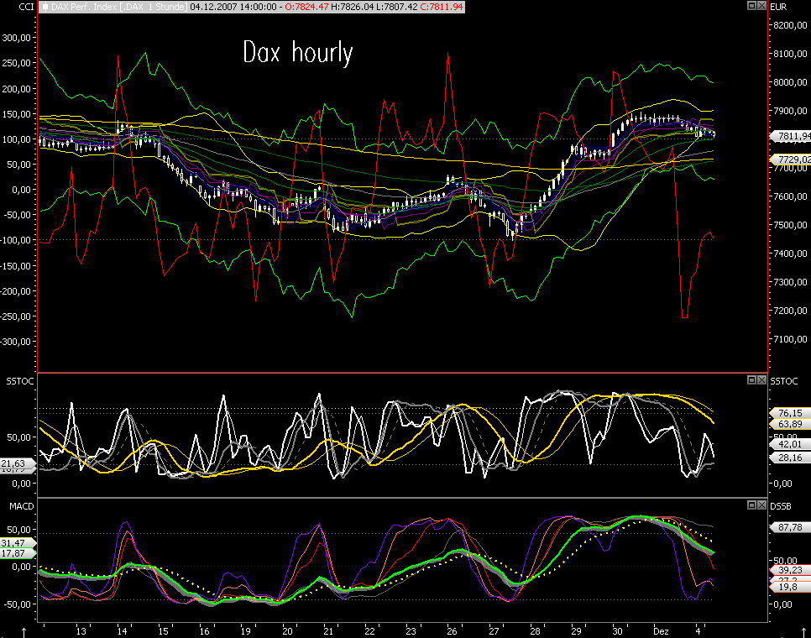This screenshot has height=638, width=811.
Task: Click the candlestick icon in chart title
Action: click(45, 7)
